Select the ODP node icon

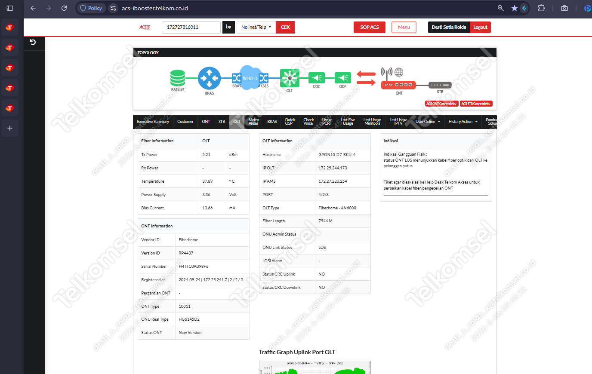[x=343, y=78]
